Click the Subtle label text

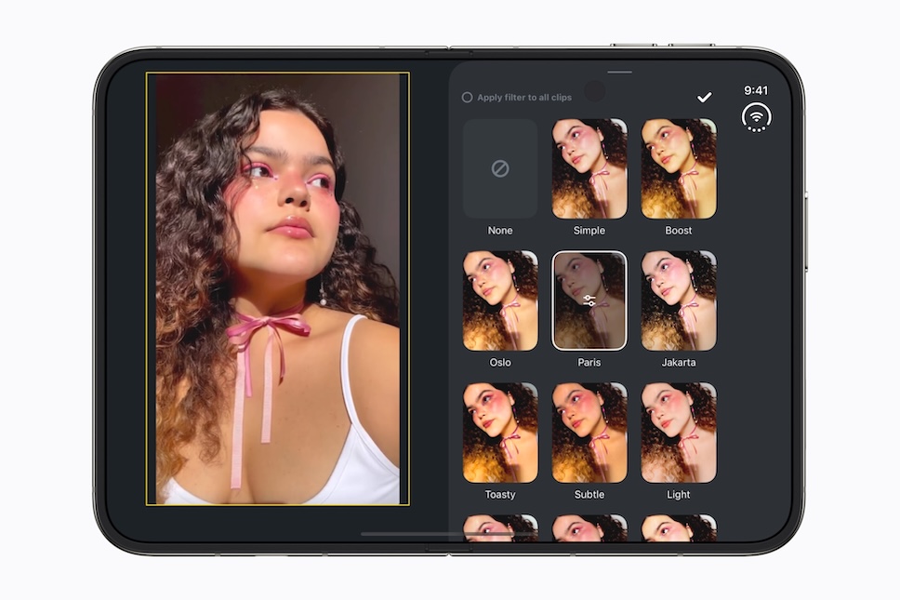tap(589, 494)
